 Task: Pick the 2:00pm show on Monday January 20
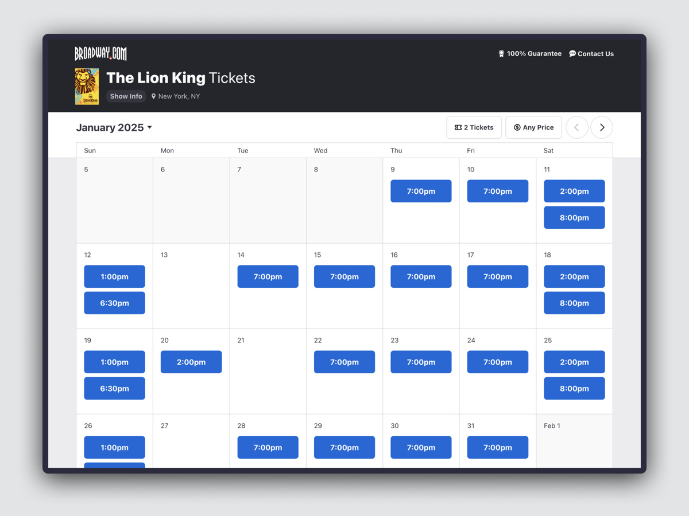pos(191,362)
